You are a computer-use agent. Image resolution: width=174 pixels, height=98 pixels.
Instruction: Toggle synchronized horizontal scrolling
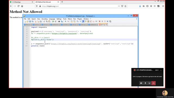(x=74, y=21)
